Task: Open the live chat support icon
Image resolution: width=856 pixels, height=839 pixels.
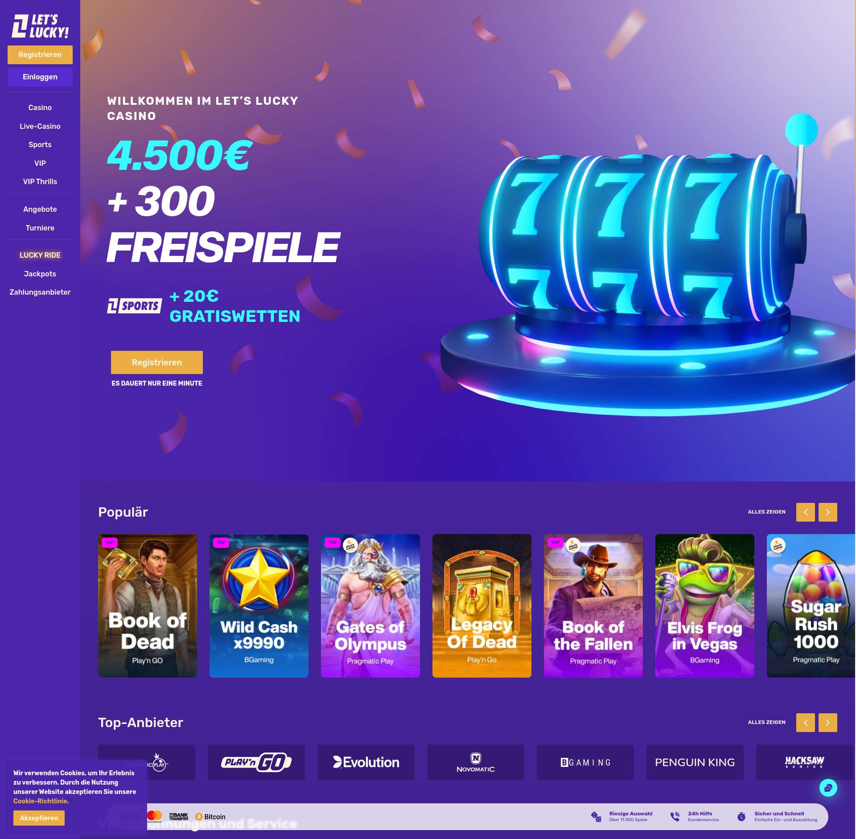Action: [828, 788]
